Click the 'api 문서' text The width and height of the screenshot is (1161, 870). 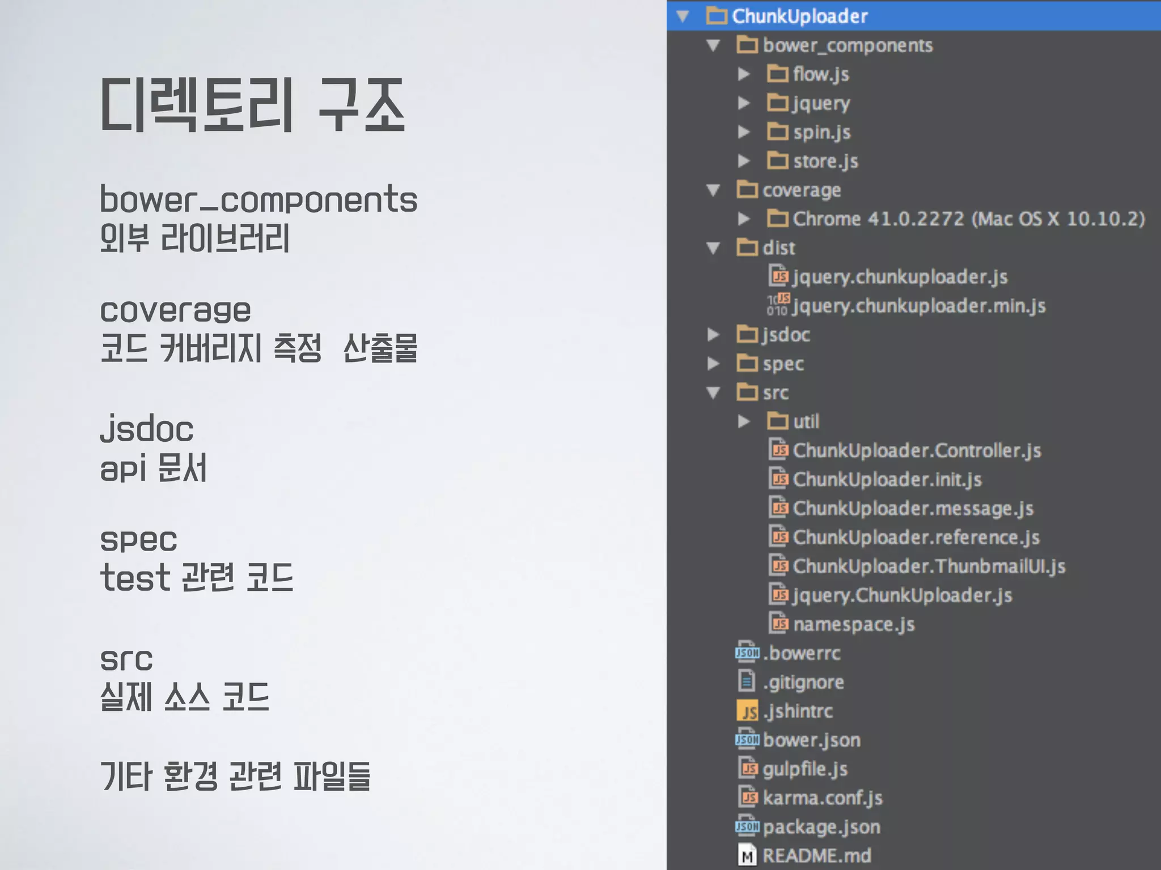[154, 468]
